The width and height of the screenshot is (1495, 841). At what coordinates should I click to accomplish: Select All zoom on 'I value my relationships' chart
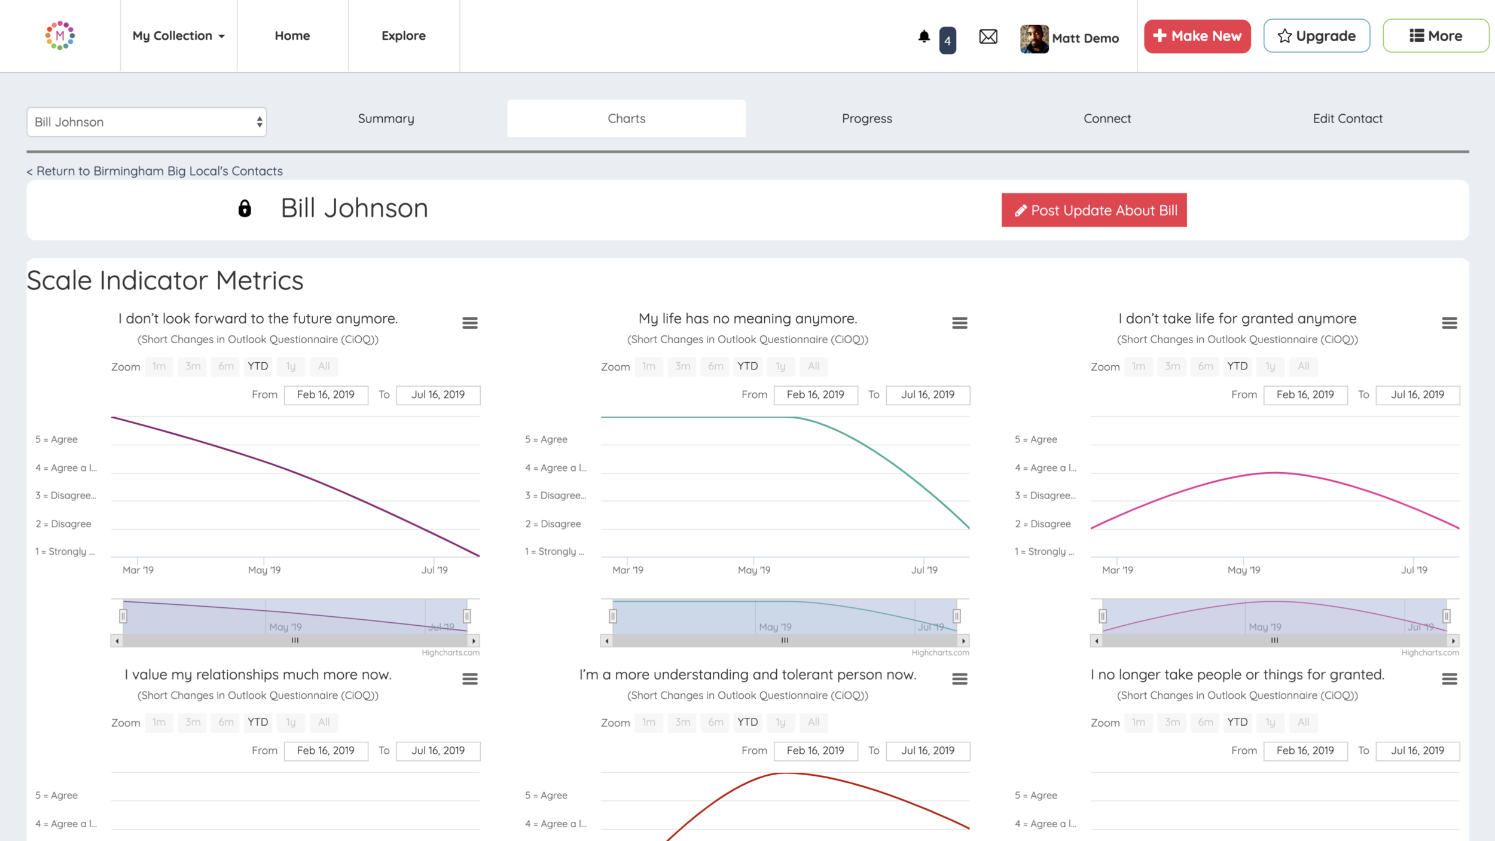[x=324, y=722]
